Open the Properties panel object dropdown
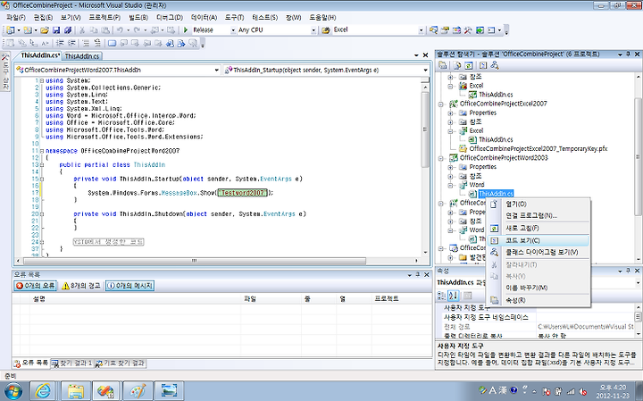Screen dimensions: 643x401 [638, 282]
